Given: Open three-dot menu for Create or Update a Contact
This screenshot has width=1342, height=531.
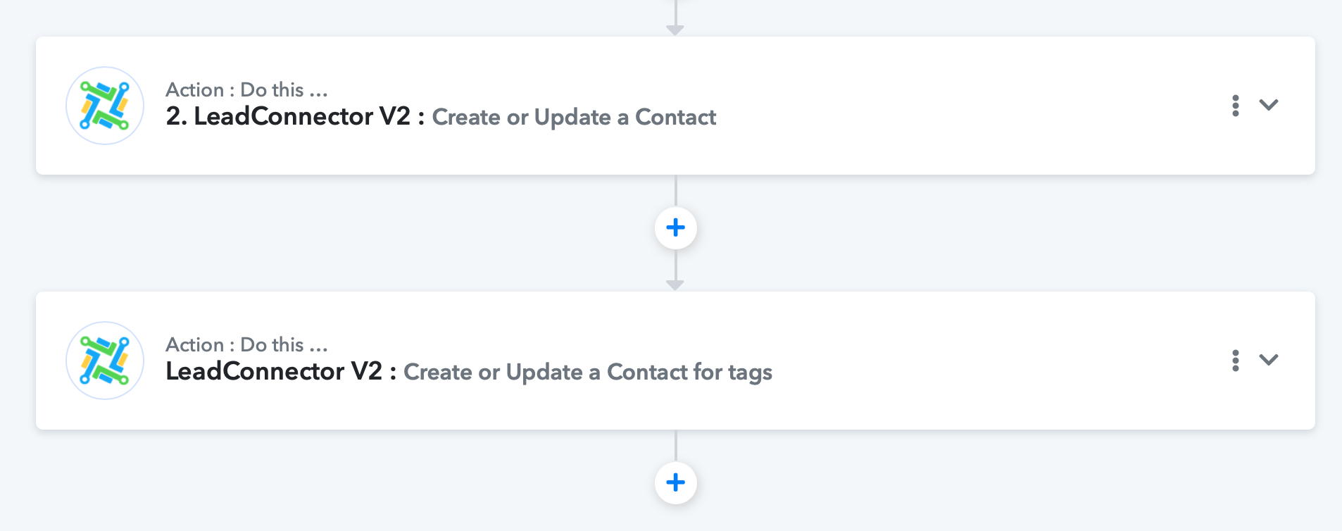Looking at the screenshot, I should click(1235, 106).
